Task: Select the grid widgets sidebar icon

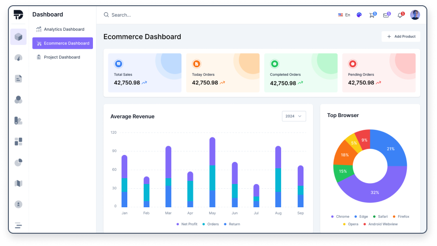Action: pos(18,142)
